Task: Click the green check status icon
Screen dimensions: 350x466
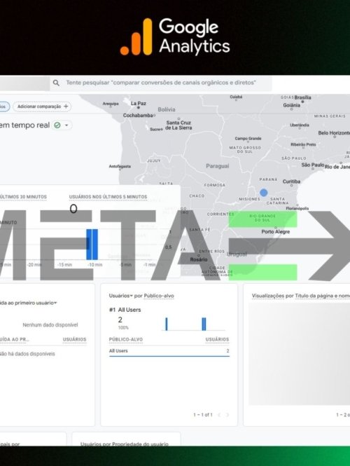Action: [x=57, y=125]
